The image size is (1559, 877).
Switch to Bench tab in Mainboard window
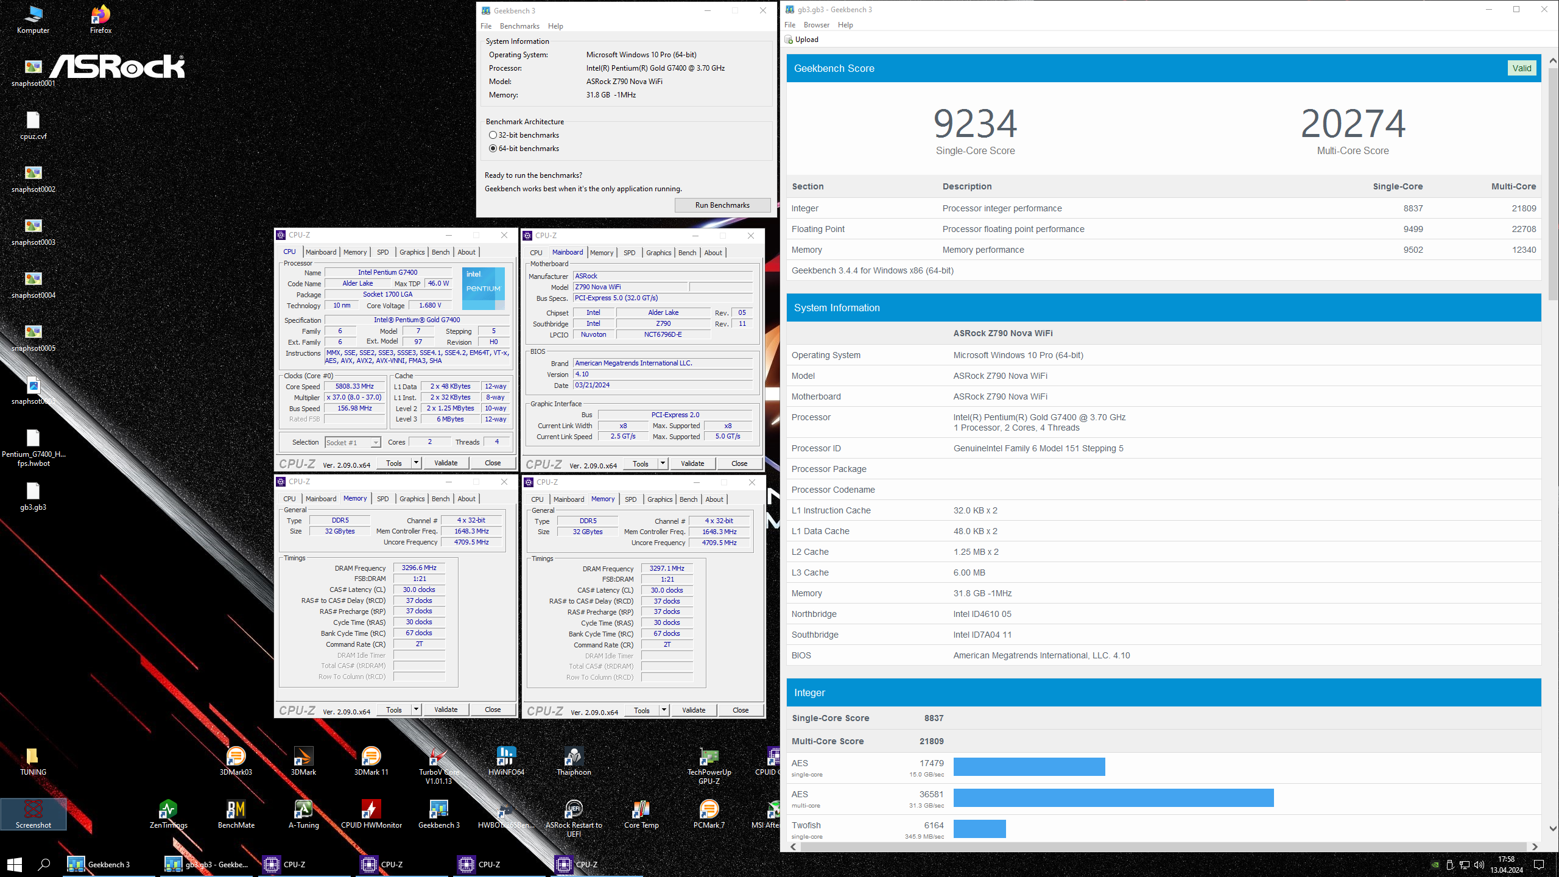(x=687, y=253)
